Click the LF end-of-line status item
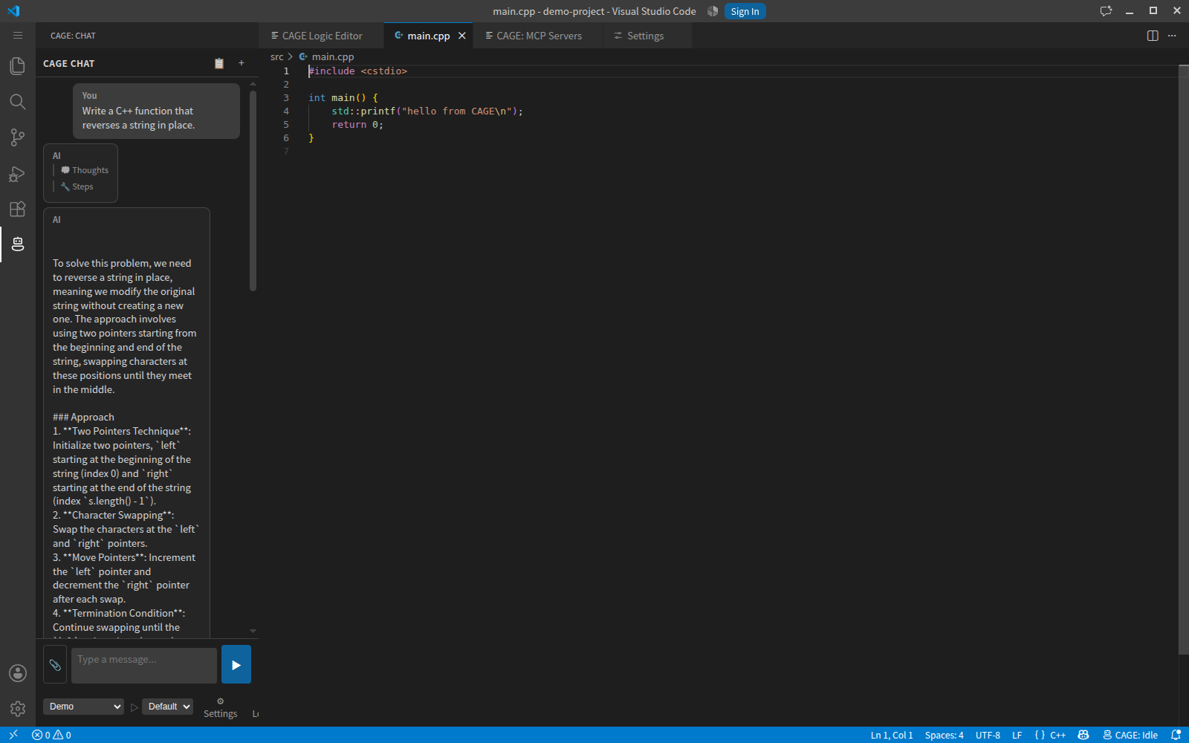The height and width of the screenshot is (743, 1189). coord(1017,735)
